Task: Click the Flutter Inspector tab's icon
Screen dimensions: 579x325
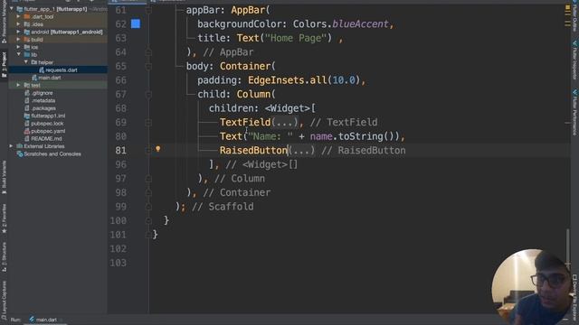Action: 575,43
